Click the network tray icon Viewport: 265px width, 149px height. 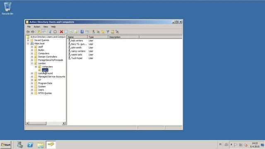[241, 145]
